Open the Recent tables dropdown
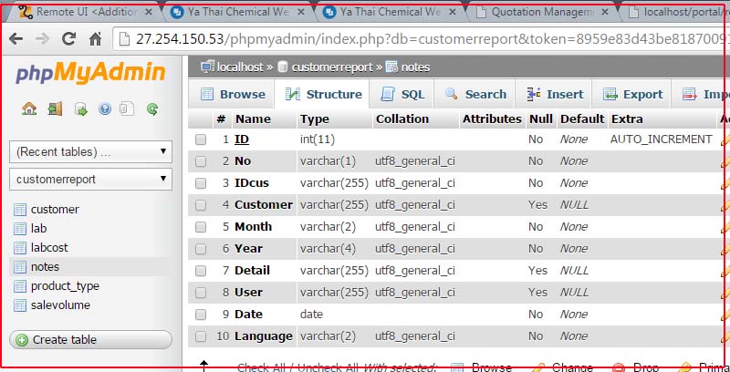The width and height of the screenshot is (730, 372). pyautogui.click(x=90, y=151)
